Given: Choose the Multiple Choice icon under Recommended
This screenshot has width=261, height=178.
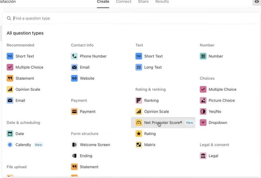Looking at the screenshot, I should 10,67.
